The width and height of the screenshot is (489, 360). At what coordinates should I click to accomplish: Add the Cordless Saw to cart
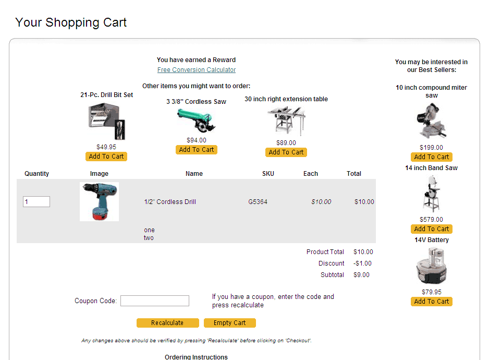(197, 150)
